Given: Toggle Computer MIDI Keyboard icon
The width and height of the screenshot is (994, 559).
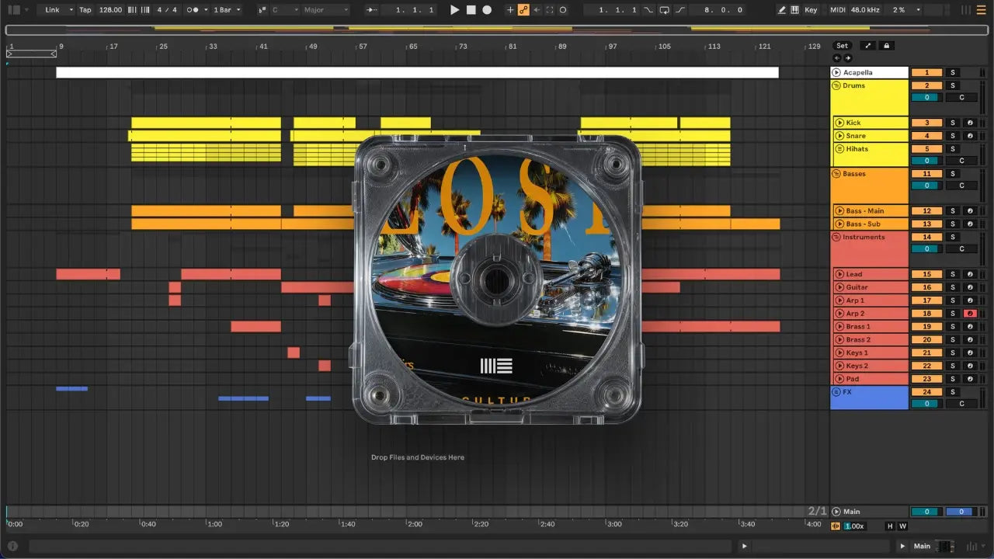Looking at the screenshot, I should 794,10.
